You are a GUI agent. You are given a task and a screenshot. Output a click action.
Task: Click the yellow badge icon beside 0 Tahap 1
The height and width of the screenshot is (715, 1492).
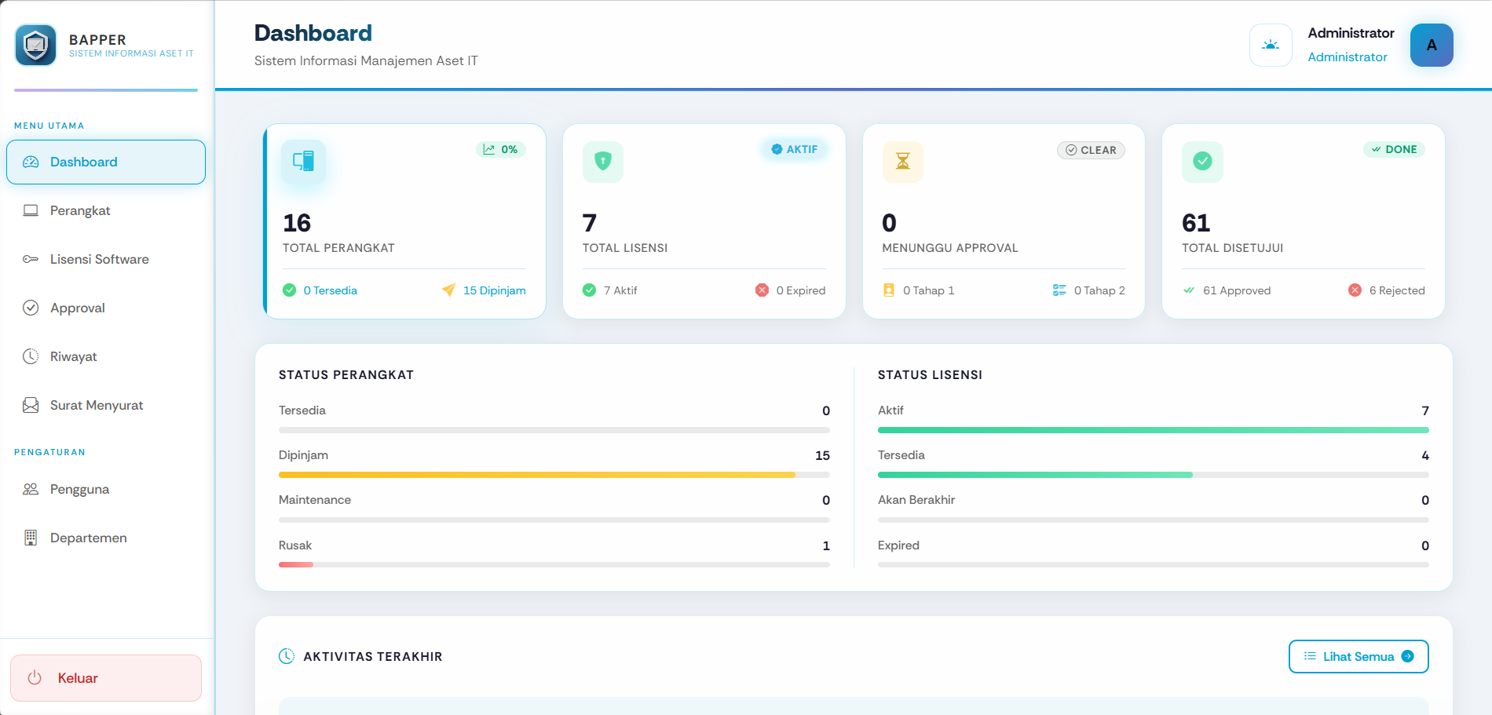[889, 290]
